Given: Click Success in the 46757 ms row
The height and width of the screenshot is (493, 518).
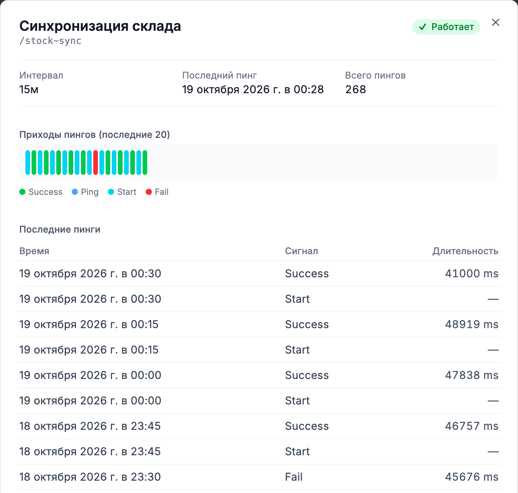Looking at the screenshot, I should (307, 426).
